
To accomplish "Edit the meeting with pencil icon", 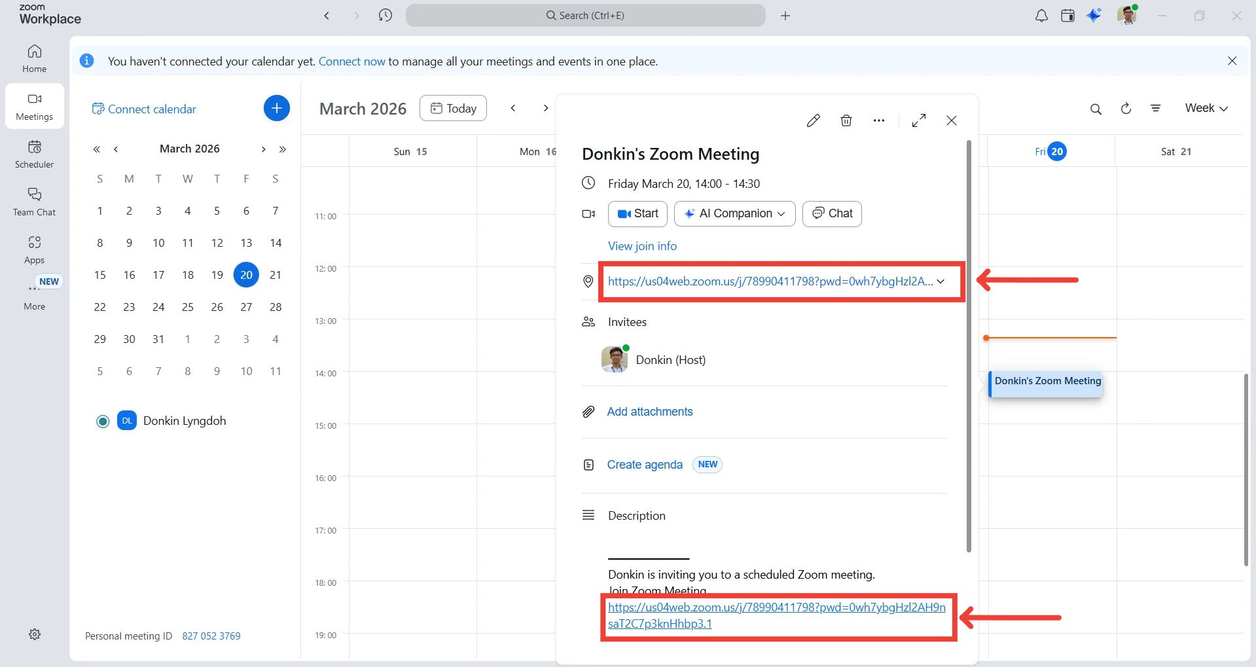I will pos(813,120).
